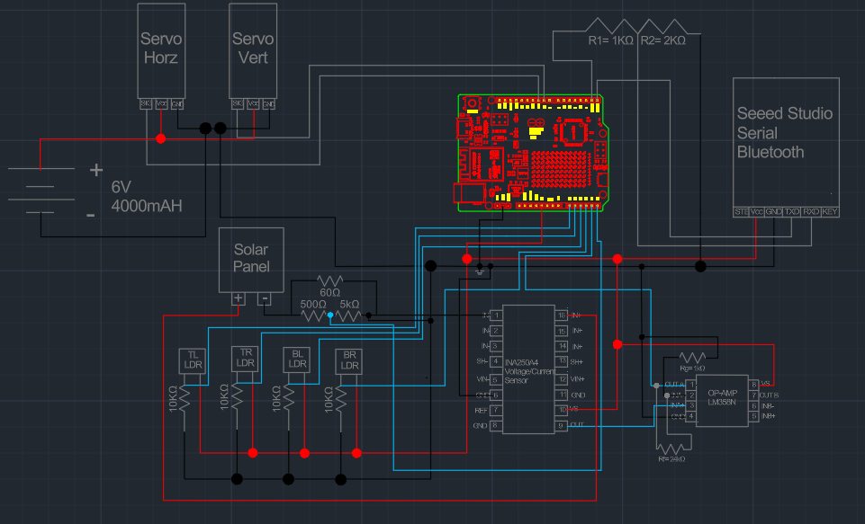Viewport: 865px width, 524px height.
Task: Click the 60Ω resistor symbol
Action: coord(330,282)
